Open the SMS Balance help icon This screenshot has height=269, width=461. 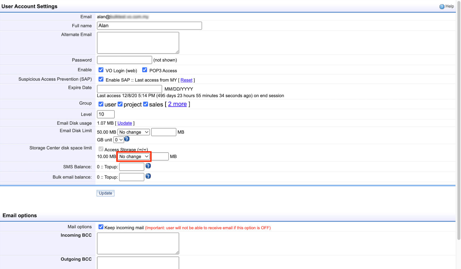coord(148,166)
